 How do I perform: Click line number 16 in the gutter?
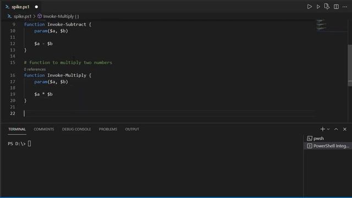[x=13, y=75]
